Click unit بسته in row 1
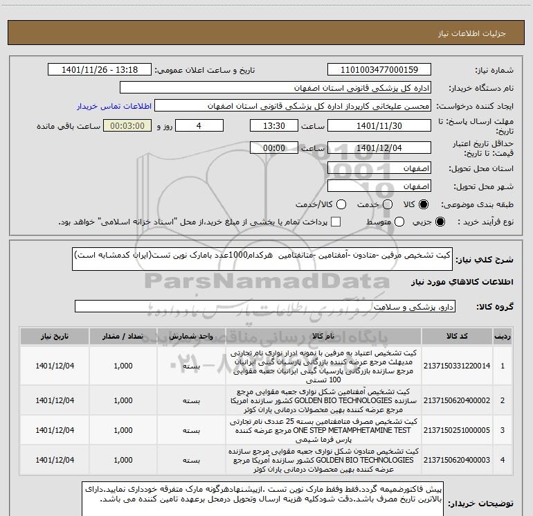The height and width of the screenshot is (516, 533). [x=191, y=366]
